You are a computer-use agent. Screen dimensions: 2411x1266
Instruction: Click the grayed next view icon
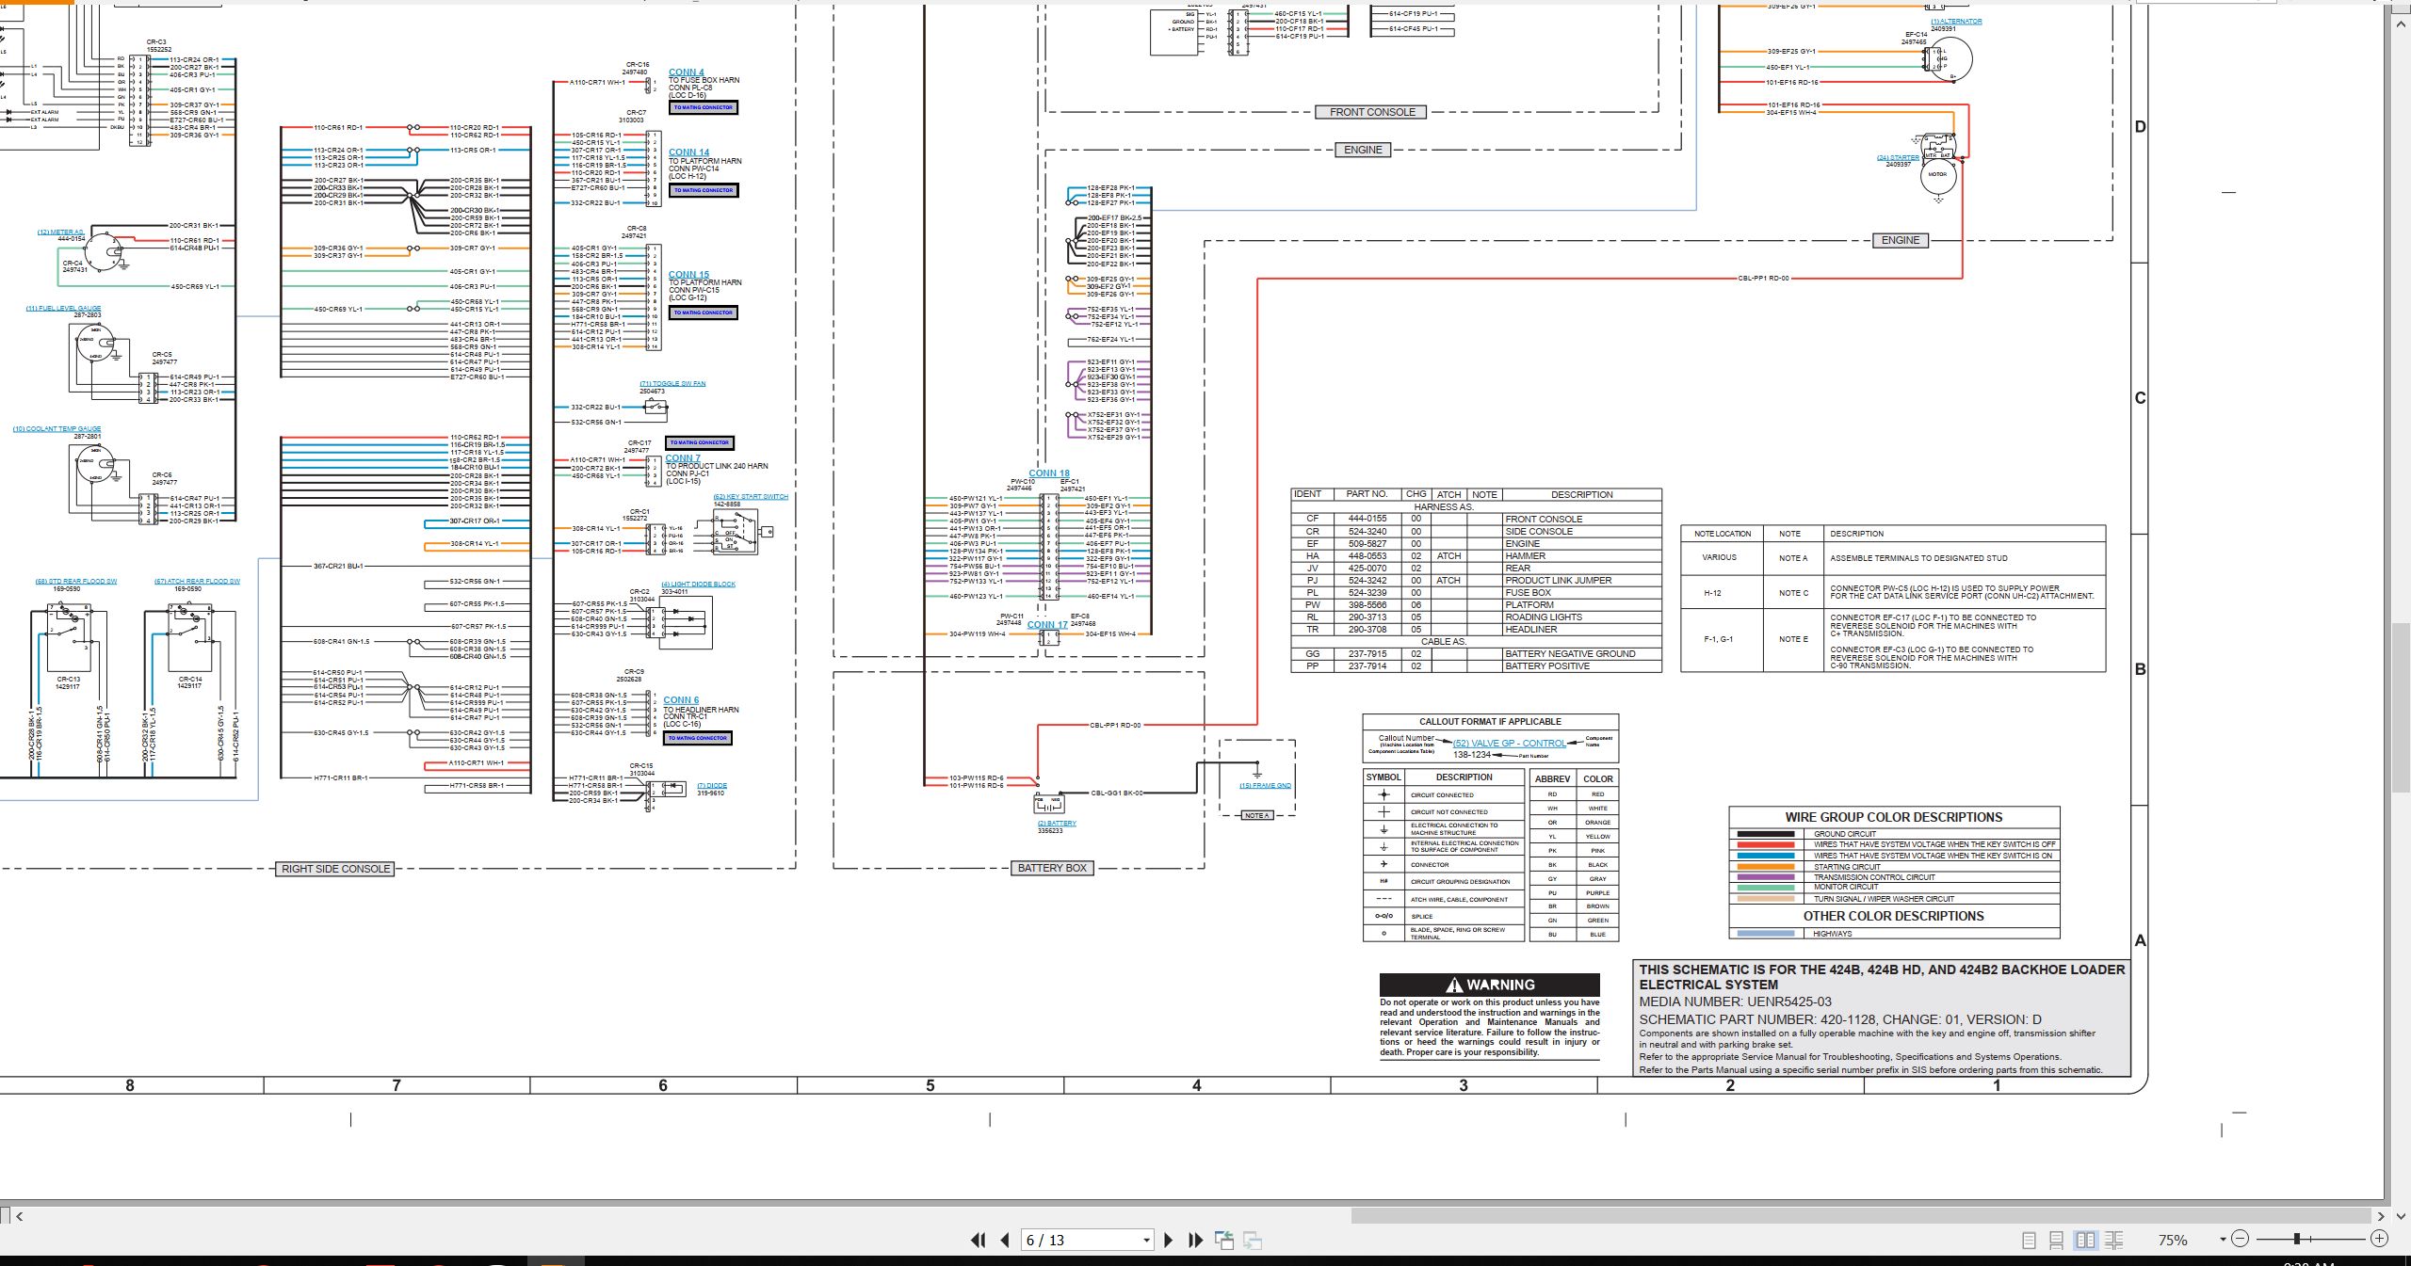tap(1253, 1241)
